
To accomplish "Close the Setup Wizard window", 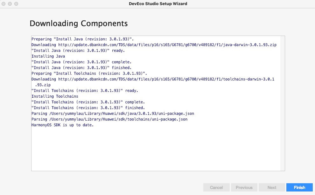I will click(x=4, y=4).
